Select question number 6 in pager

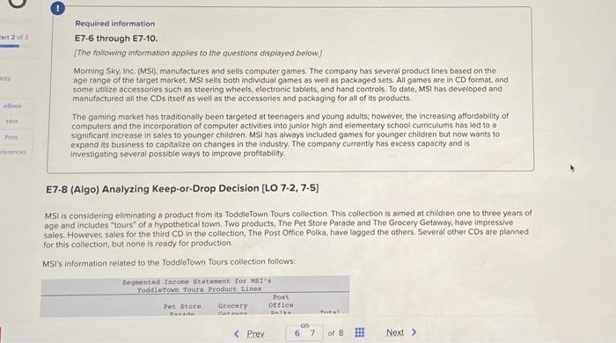(x=297, y=333)
